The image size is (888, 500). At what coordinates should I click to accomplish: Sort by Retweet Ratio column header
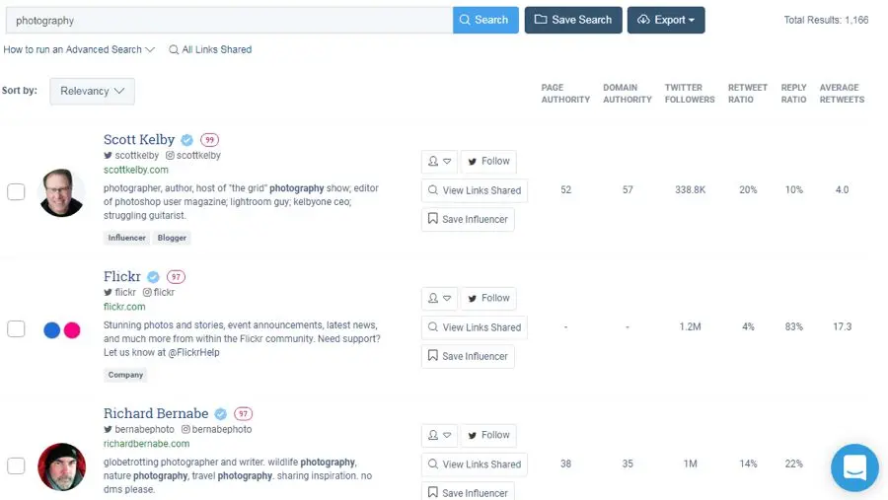coord(748,94)
